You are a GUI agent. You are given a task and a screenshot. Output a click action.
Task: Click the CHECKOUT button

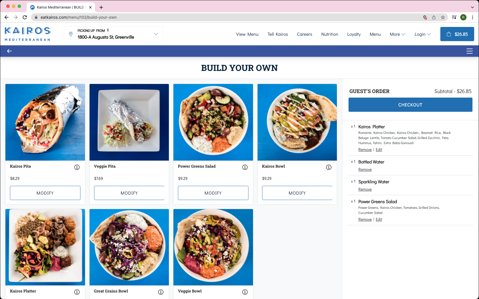pyautogui.click(x=410, y=105)
